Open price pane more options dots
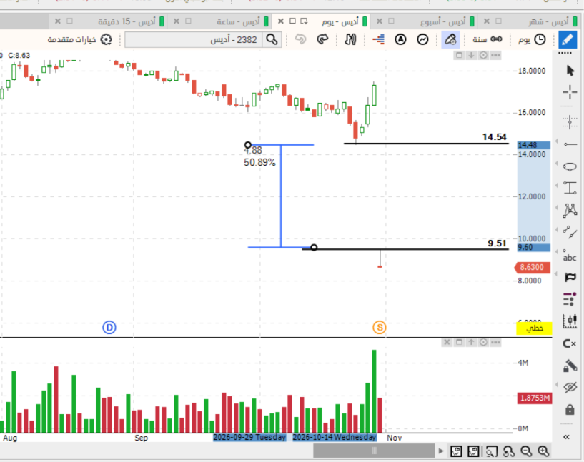The height and width of the screenshot is (462, 584). (x=495, y=56)
